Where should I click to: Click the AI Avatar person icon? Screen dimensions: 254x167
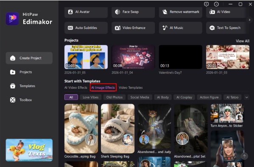70,12
